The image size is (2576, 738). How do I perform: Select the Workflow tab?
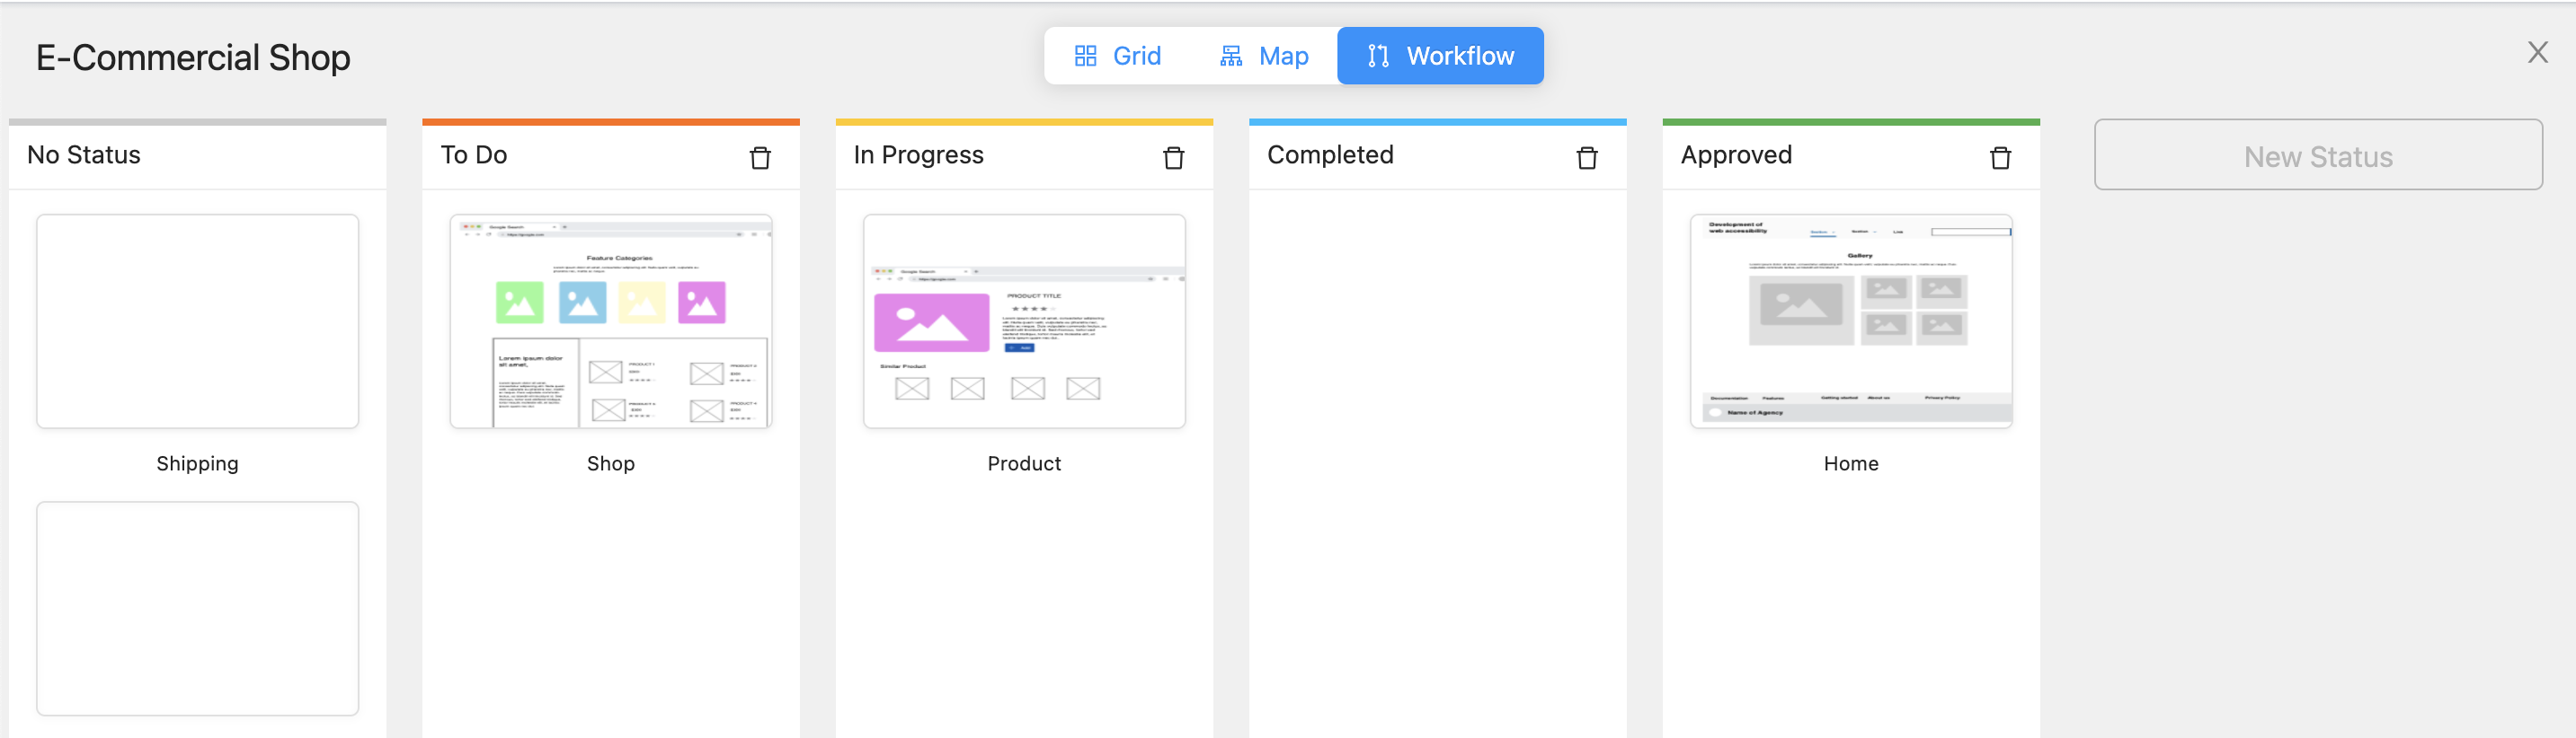click(x=1459, y=56)
